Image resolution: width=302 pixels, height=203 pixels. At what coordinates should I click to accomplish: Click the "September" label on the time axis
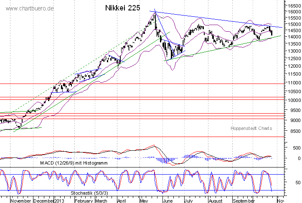[x=244, y=201]
